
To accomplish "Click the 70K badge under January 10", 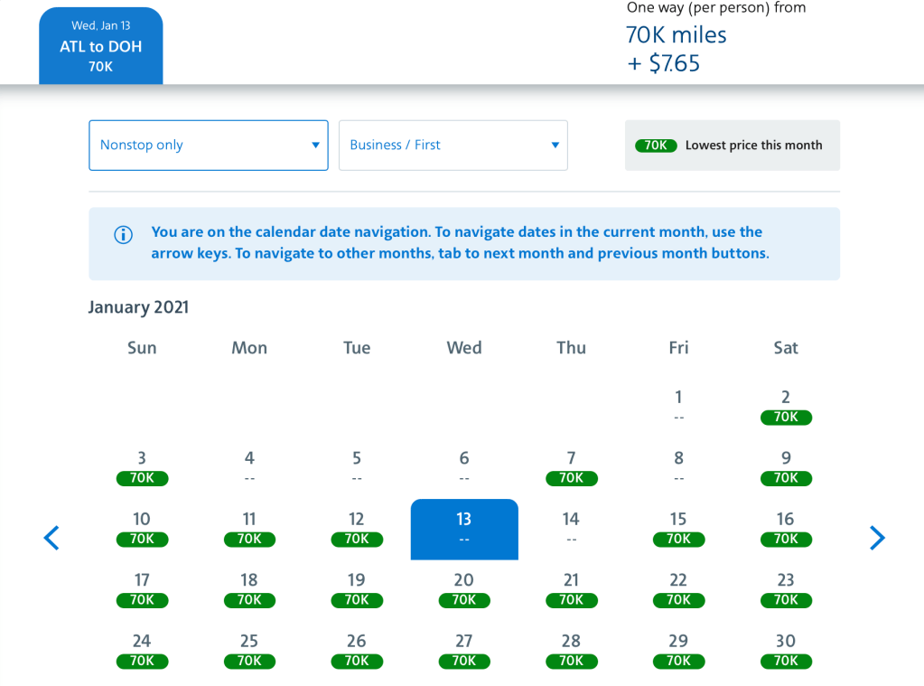I will (x=142, y=539).
